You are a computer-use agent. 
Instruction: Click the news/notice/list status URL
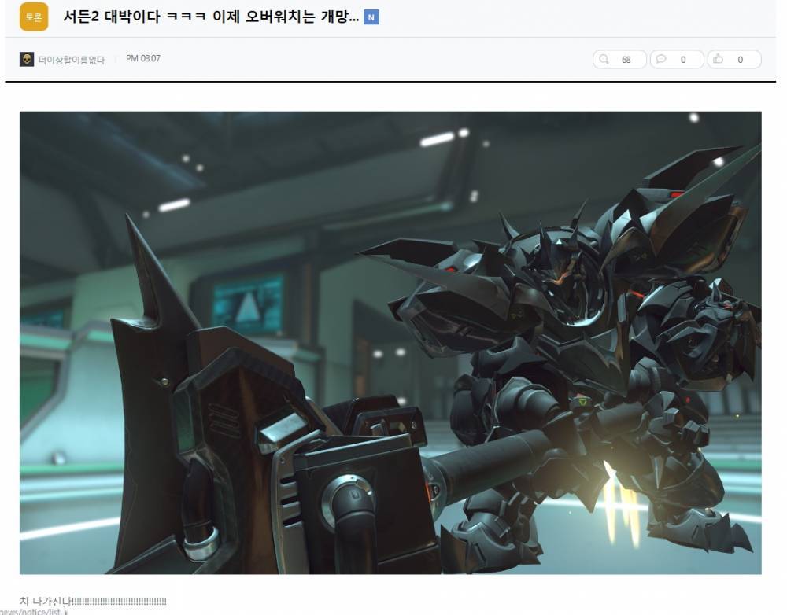pos(31,612)
